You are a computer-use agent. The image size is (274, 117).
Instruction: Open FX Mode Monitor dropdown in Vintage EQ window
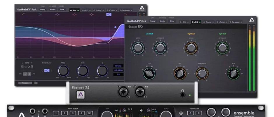point(163,21)
